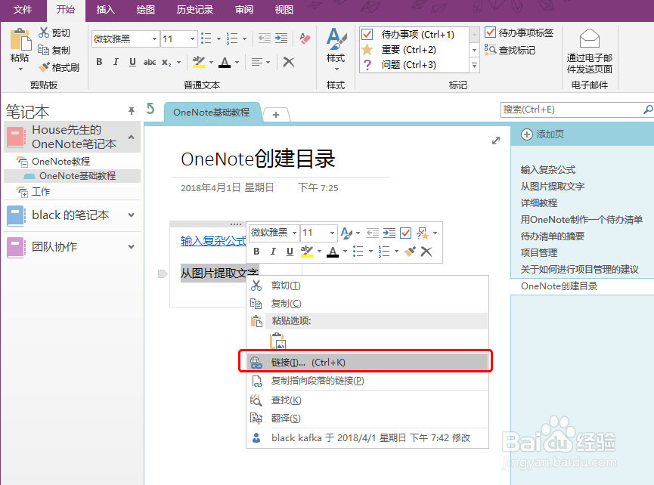Clear all formatting eraser icon
This screenshot has height=485, width=654.
(x=305, y=39)
